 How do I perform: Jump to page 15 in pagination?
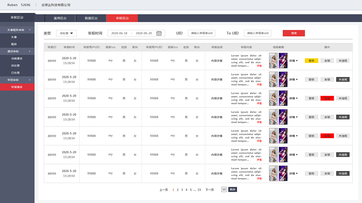tap(199, 190)
